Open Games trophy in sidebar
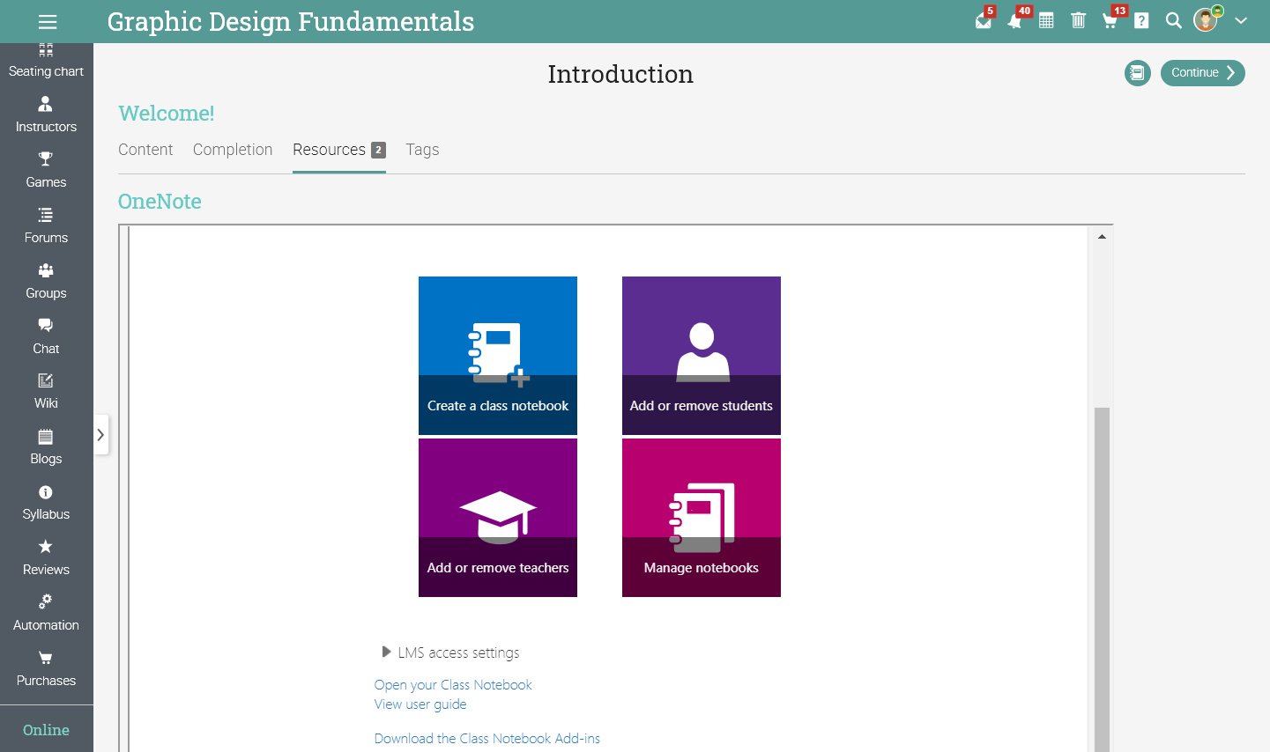Image resolution: width=1270 pixels, height=752 pixels. coord(46,171)
